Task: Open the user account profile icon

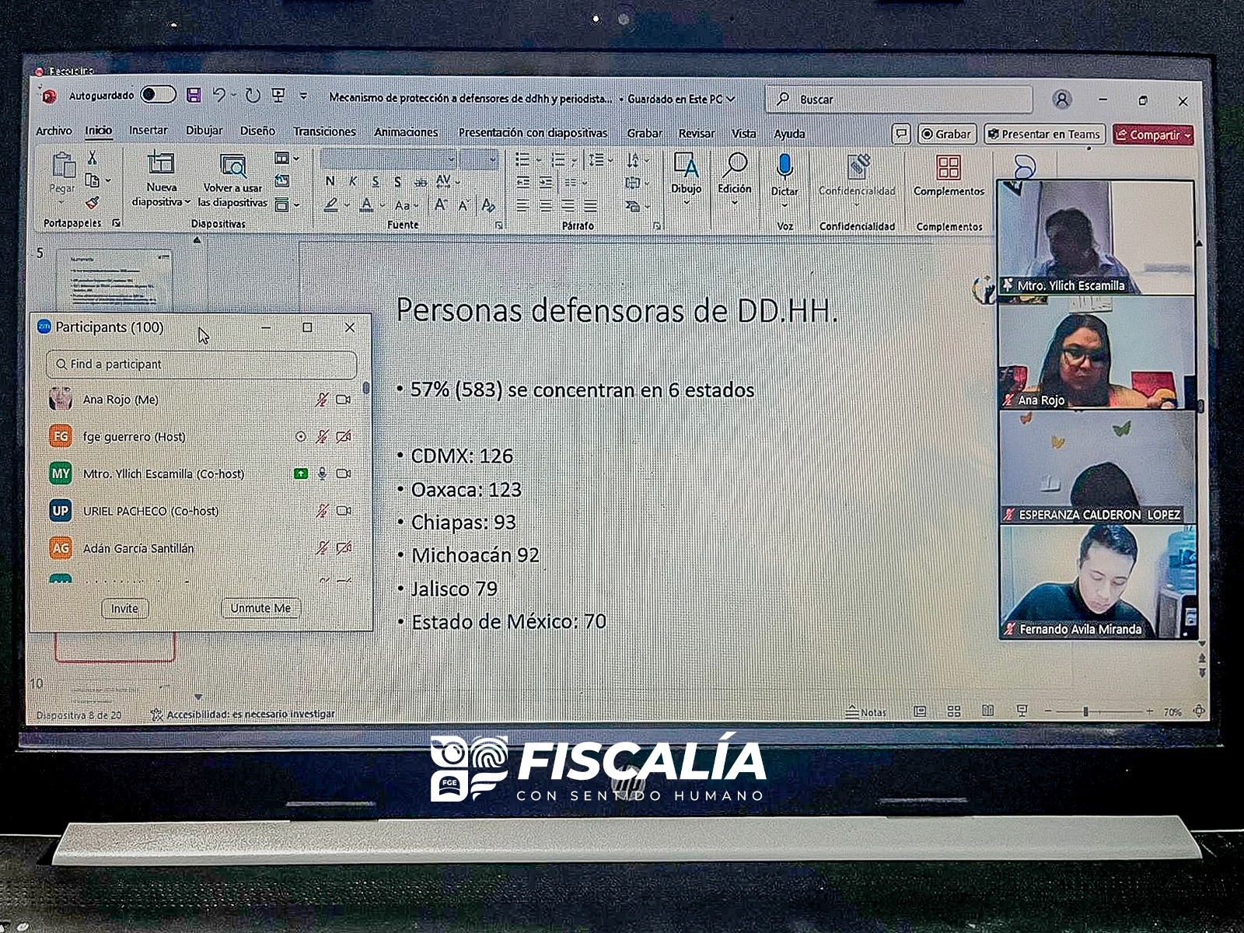Action: coord(1061,100)
